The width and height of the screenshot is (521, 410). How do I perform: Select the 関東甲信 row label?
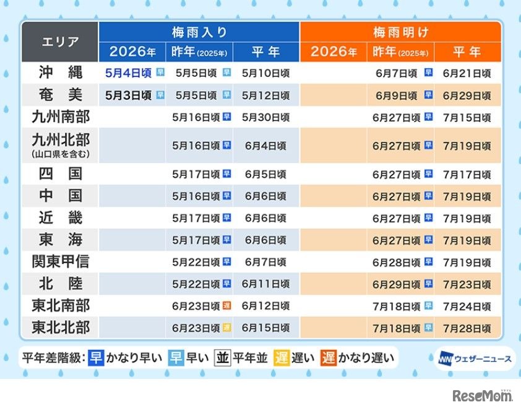(60, 262)
